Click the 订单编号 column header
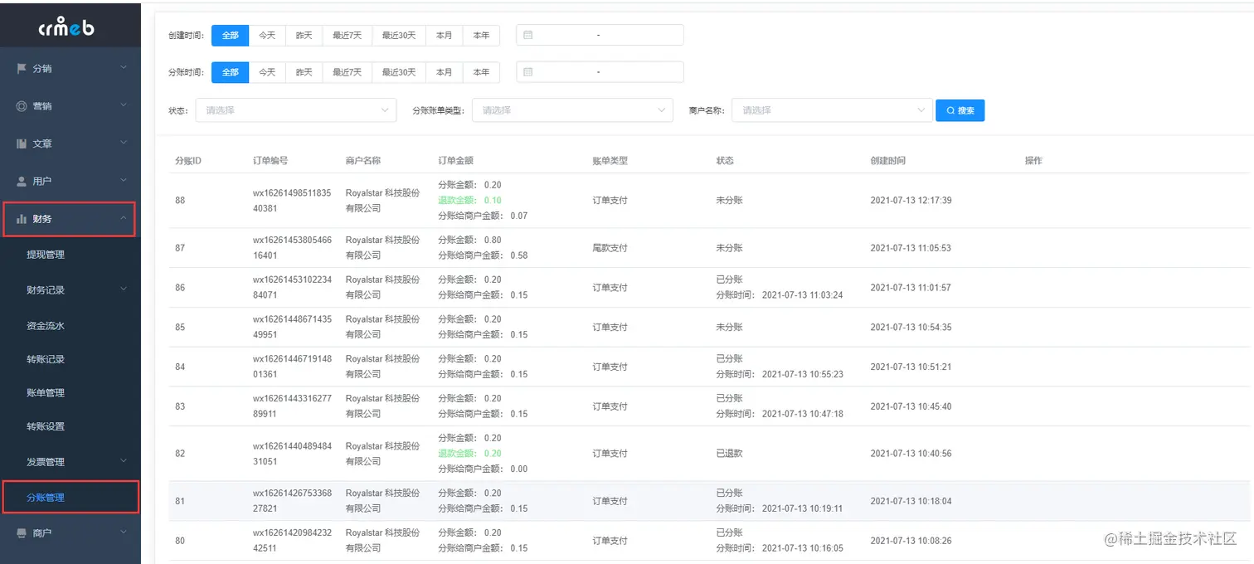 (270, 161)
